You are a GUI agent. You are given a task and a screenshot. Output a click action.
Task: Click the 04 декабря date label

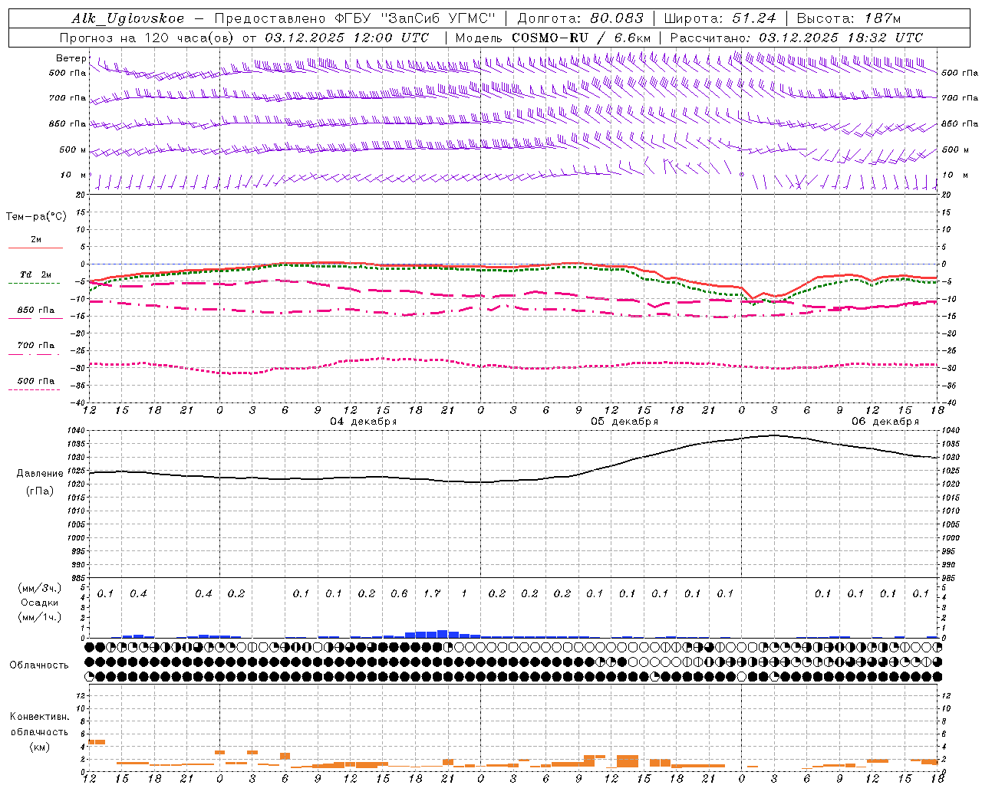pos(364,422)
